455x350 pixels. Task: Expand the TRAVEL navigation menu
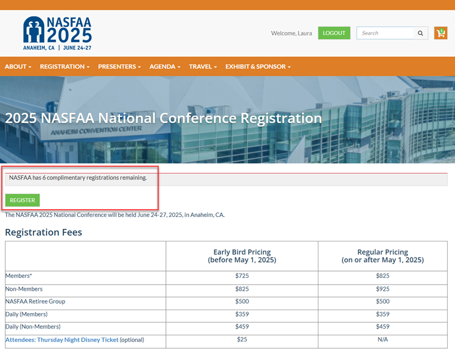pos(203,66)
